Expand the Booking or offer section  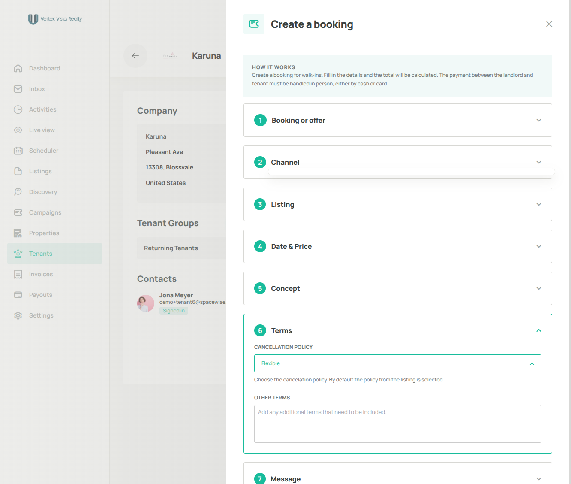click(x=397, y=120)
